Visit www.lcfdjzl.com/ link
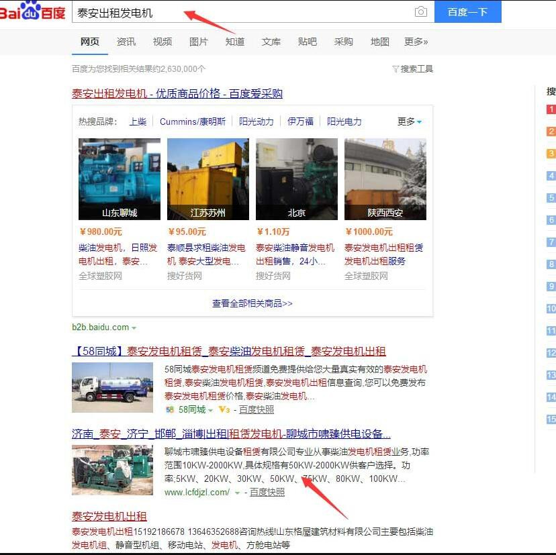Image resolution: width=556 pixels, height=555 pixels. pos(197,493)
